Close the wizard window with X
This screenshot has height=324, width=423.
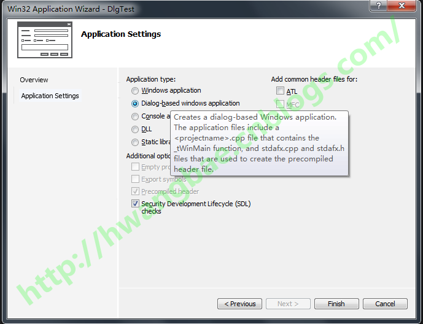pyautogui.click(x=402, y=6)
